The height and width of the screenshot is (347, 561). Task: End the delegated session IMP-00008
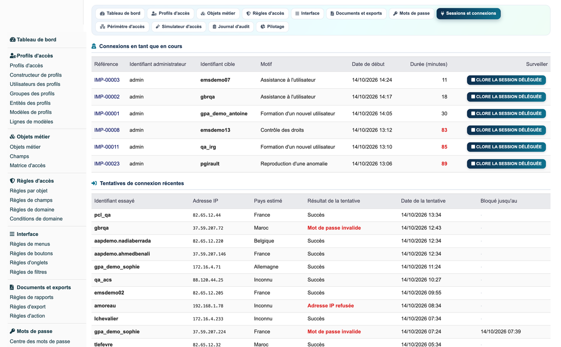[x=506, y=130]
